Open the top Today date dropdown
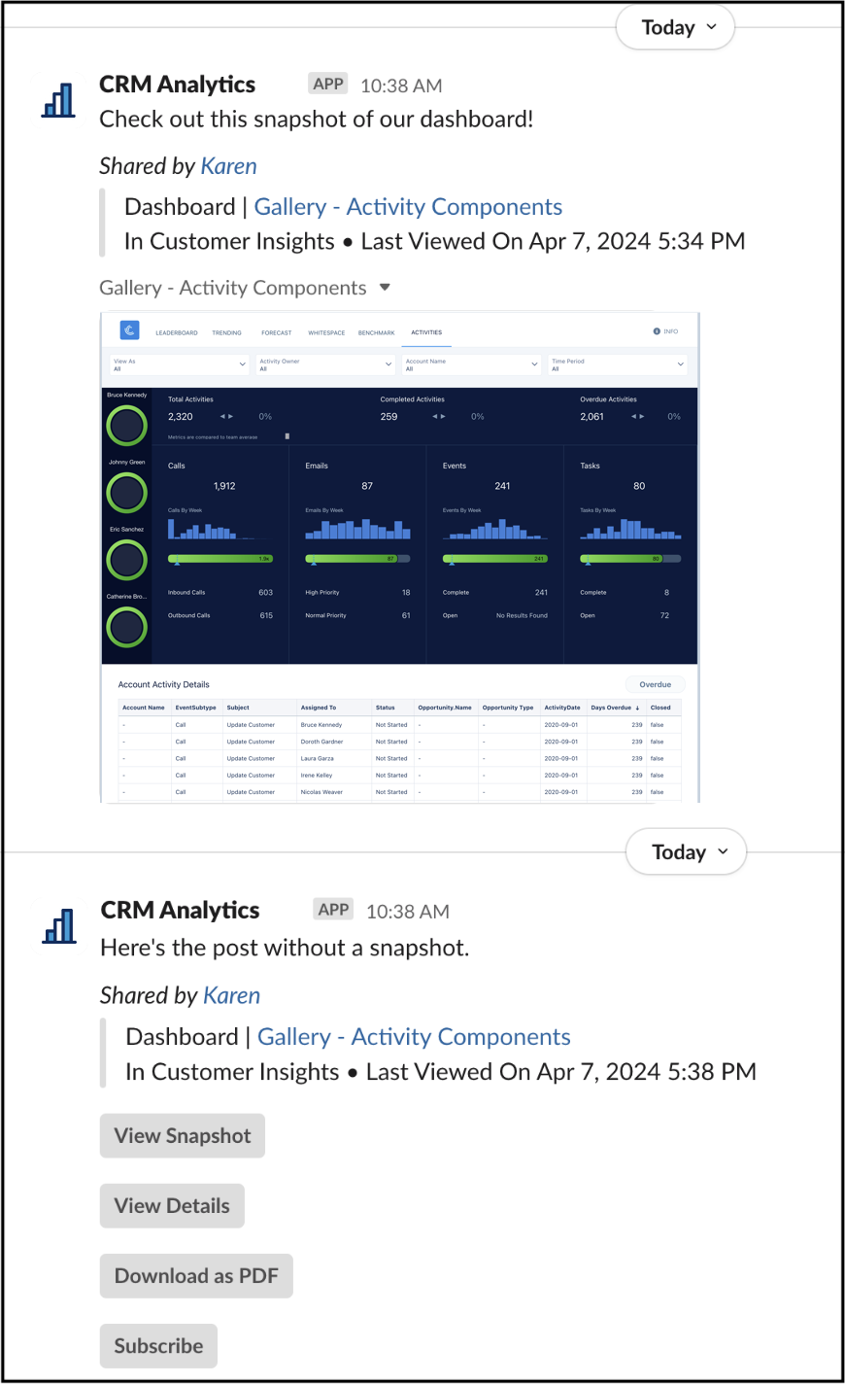Screen dimensions: 845x1384 tap(676, 27)
